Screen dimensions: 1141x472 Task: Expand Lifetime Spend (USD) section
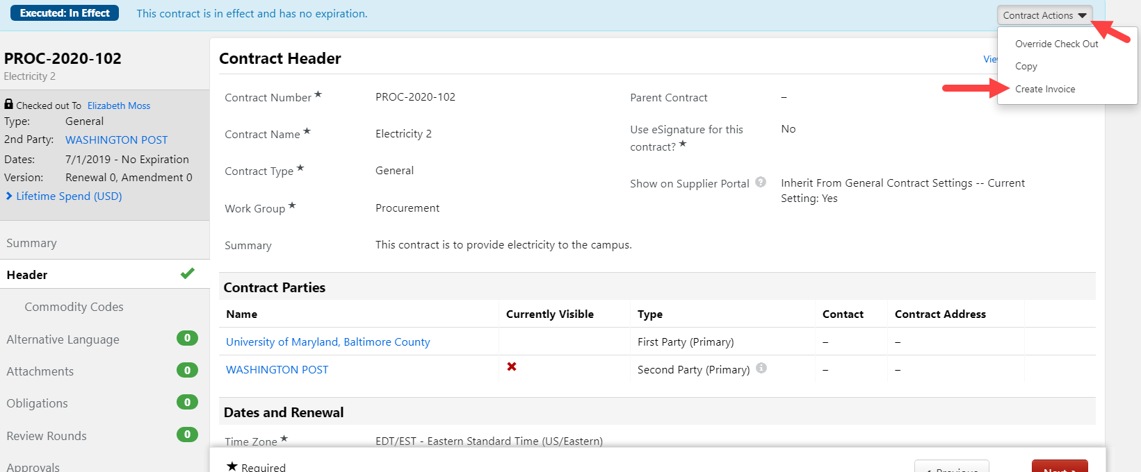pyautogui.click(x=64, y=196)
